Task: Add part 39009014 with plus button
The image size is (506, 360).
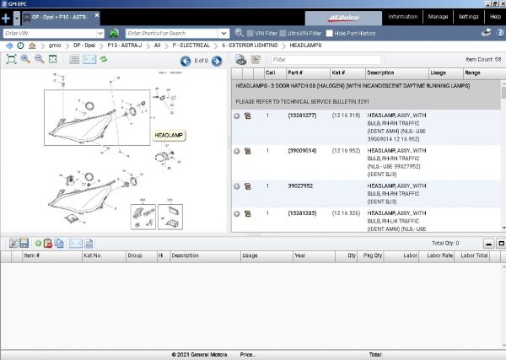Action: coord(237,151)
